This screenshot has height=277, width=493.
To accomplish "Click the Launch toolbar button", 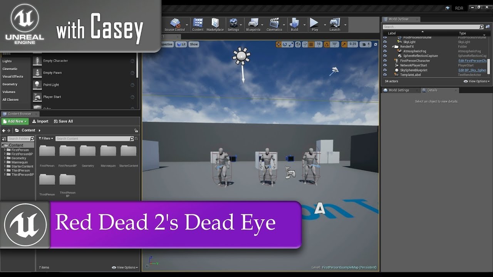I will point(335,24).
